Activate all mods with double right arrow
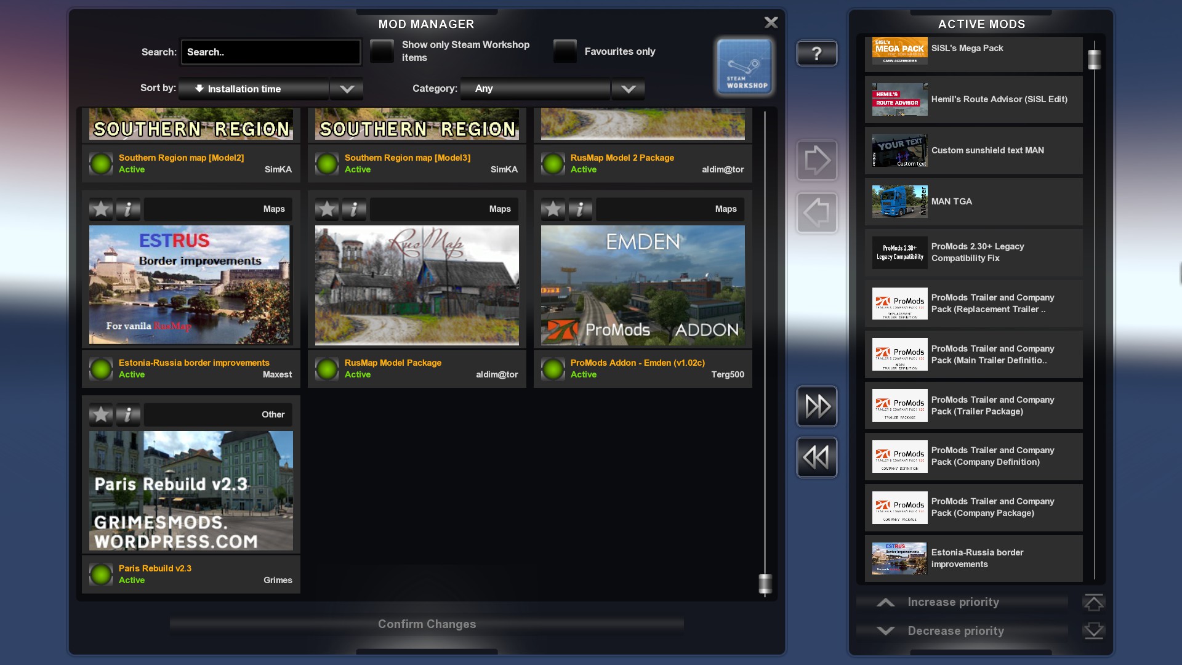Screen dimensions: 1182x665 (x=817, y=406)
